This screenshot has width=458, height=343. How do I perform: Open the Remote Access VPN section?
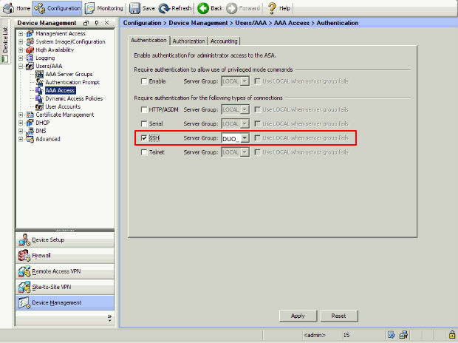coord(55,271)
